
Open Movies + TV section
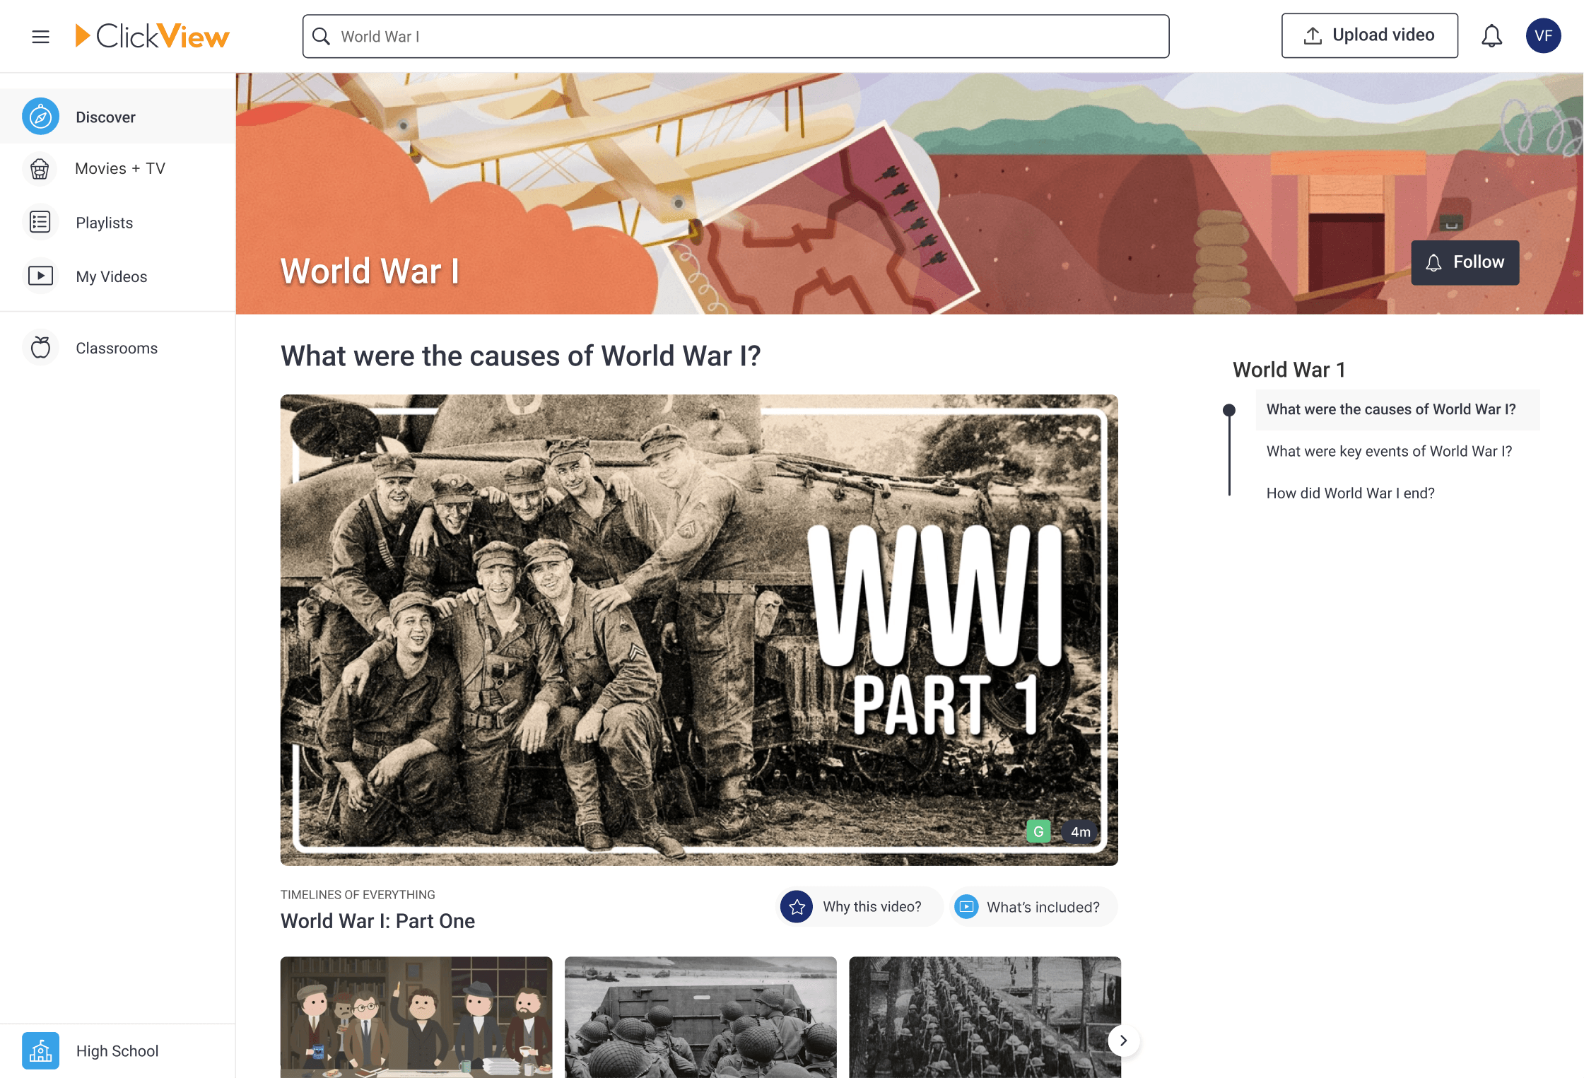117,168
